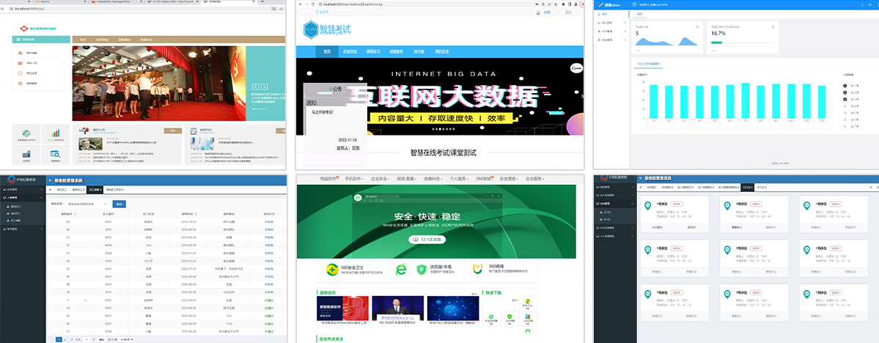Click the 夕阳红敬老院 logo above employee sidebar
The height and width of the screenshot is (343, 879).
pos(23,180)
